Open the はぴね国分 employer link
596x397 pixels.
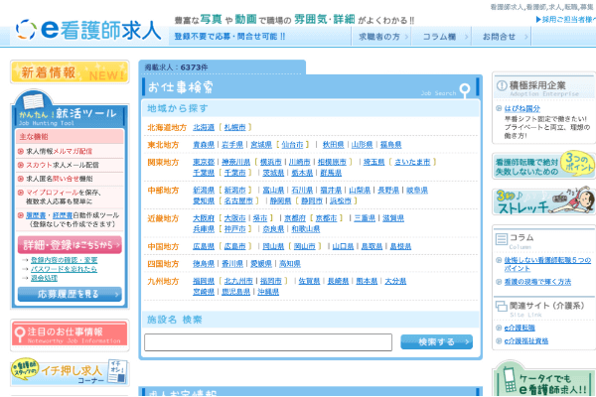pos(521,107)
